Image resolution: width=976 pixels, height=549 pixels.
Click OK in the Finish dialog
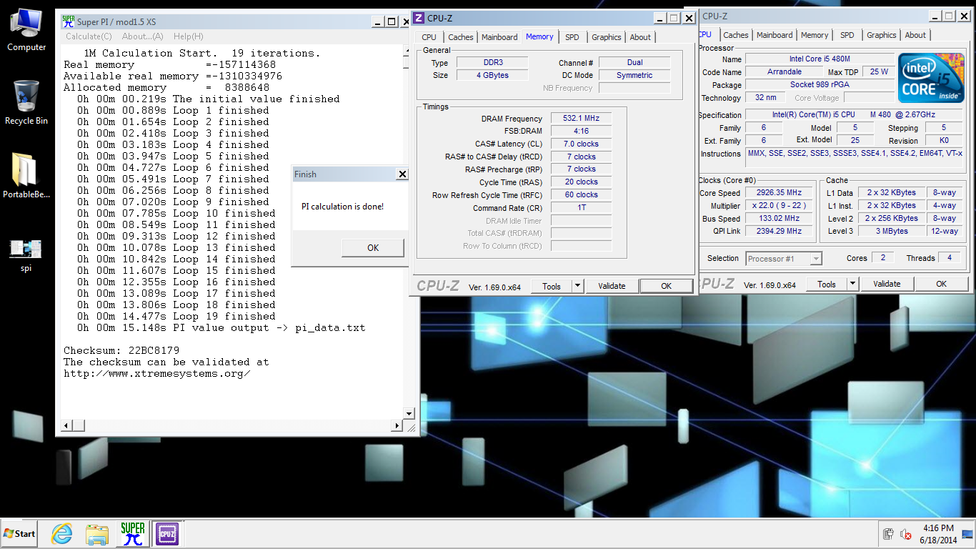(x=373, y=247)
